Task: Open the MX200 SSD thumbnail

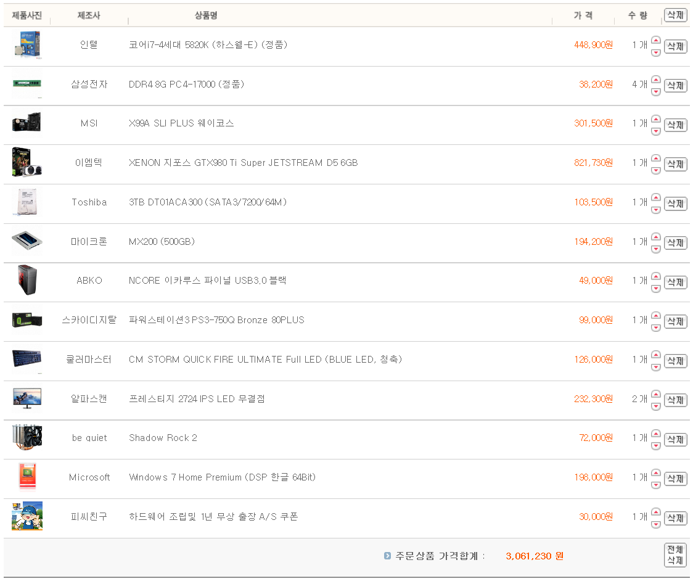Action: [27, 241]
